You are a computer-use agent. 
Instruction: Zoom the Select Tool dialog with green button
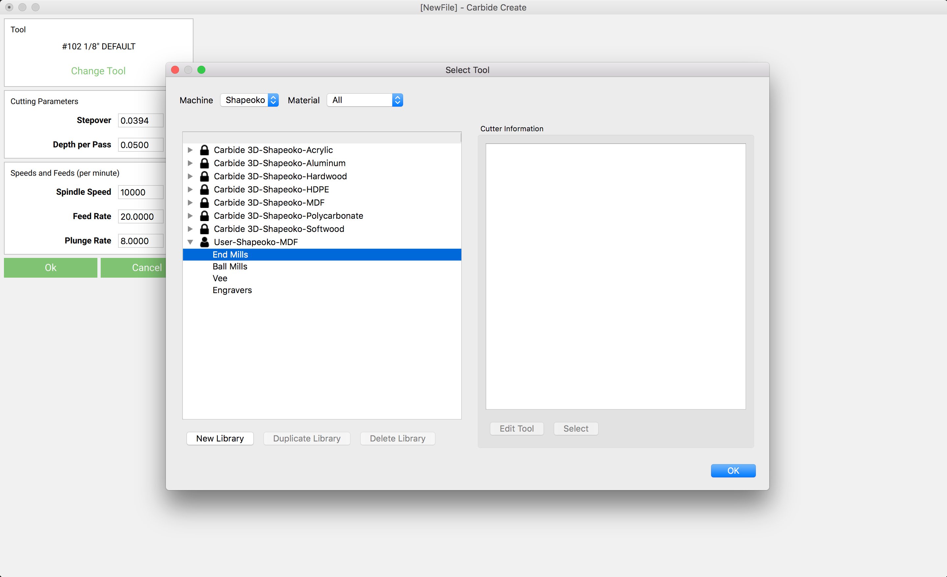click(201, 69)
